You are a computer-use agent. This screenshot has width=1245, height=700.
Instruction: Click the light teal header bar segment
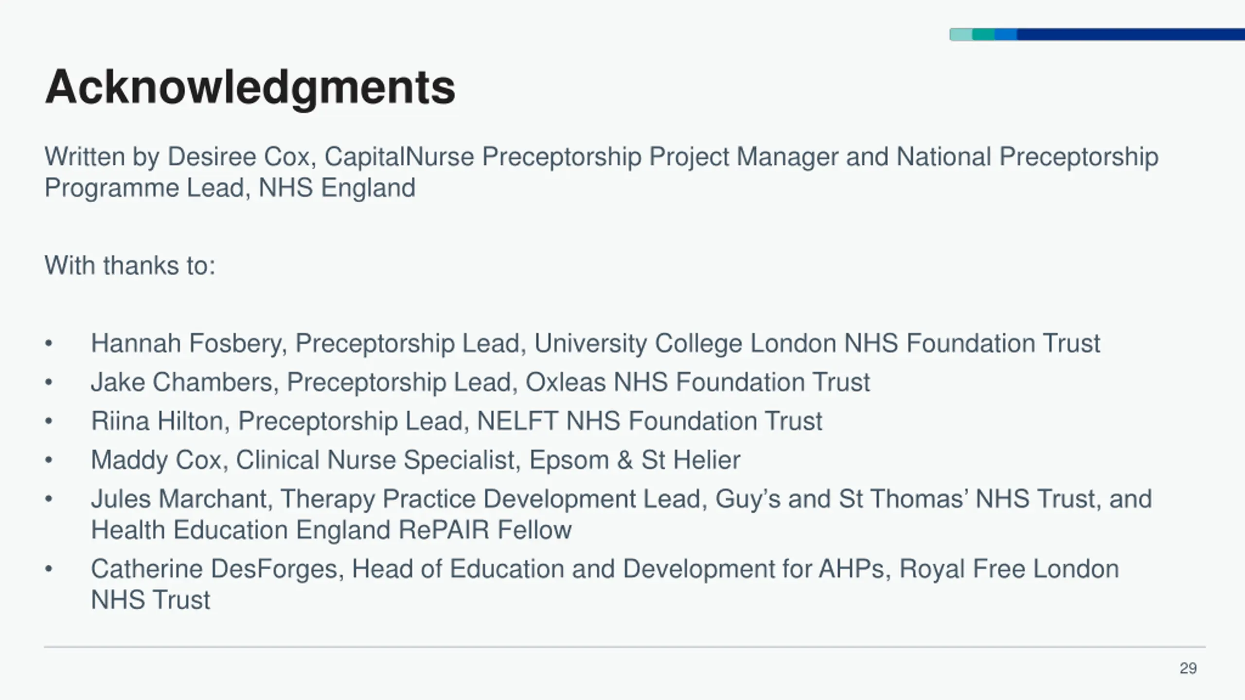click(x=961, y=35)
